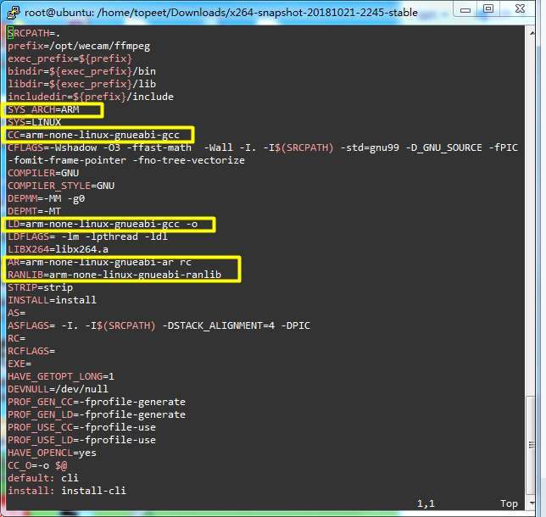Click the ASFLAGS= -I. line
546x517 pixels.
[x=159, y=325]
